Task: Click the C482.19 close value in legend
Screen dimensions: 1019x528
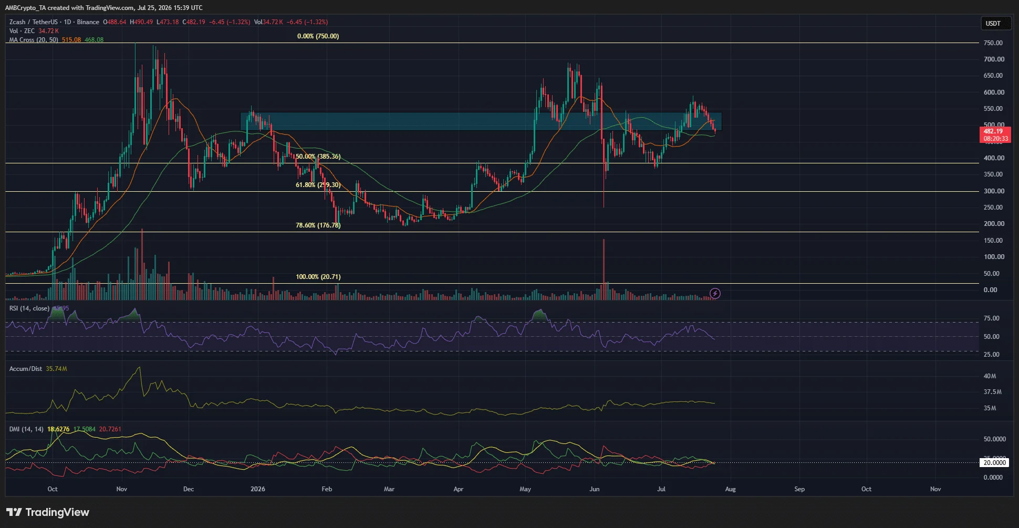Action: pos(194,22)
